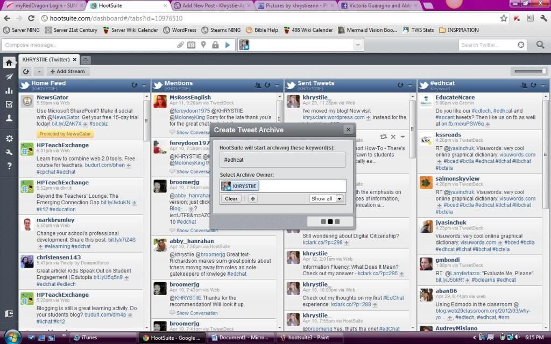The width and height of the screenshot is (551, 344).
Task: Open Mentions stream options dropdown
Action: pos(277,85)
